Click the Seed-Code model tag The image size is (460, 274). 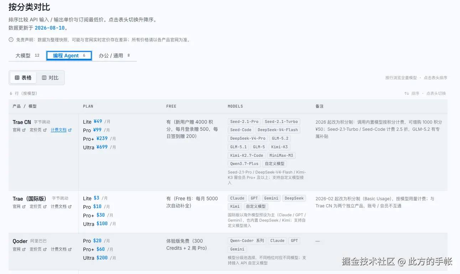[x=241, y=130]
